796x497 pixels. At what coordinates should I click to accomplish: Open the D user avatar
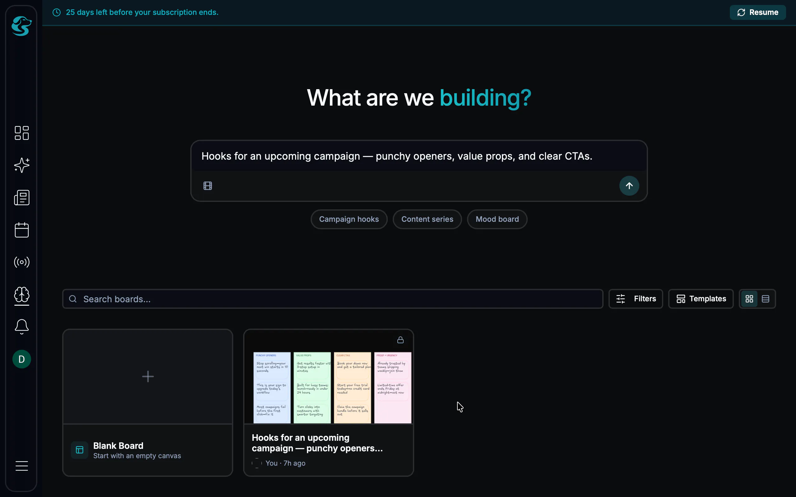(x=22, y=359)
